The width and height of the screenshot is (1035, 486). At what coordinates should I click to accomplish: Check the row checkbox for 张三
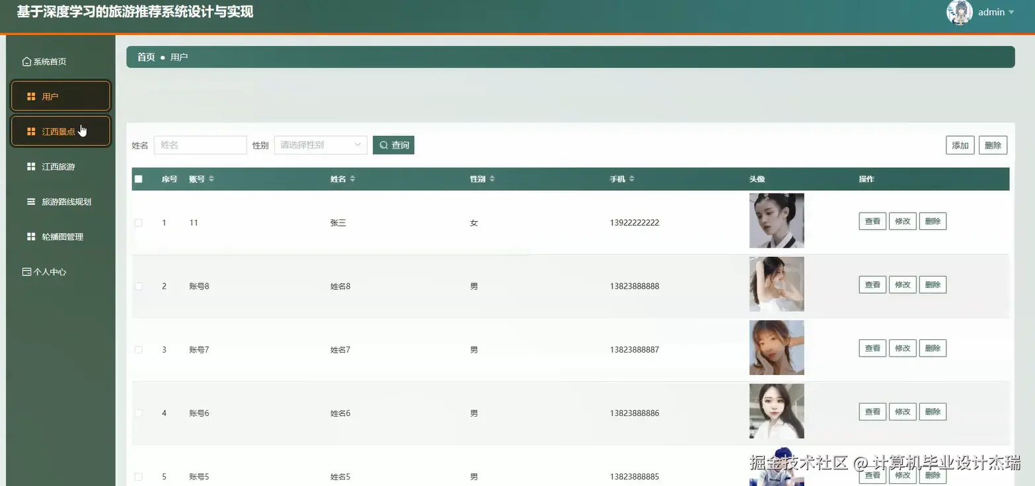pos(138,223)
